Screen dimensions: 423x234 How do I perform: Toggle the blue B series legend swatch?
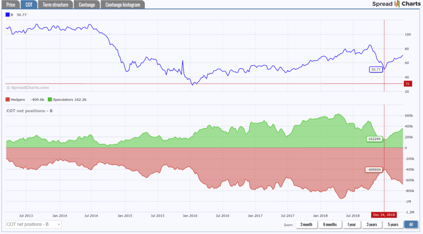tap(7, 15)
